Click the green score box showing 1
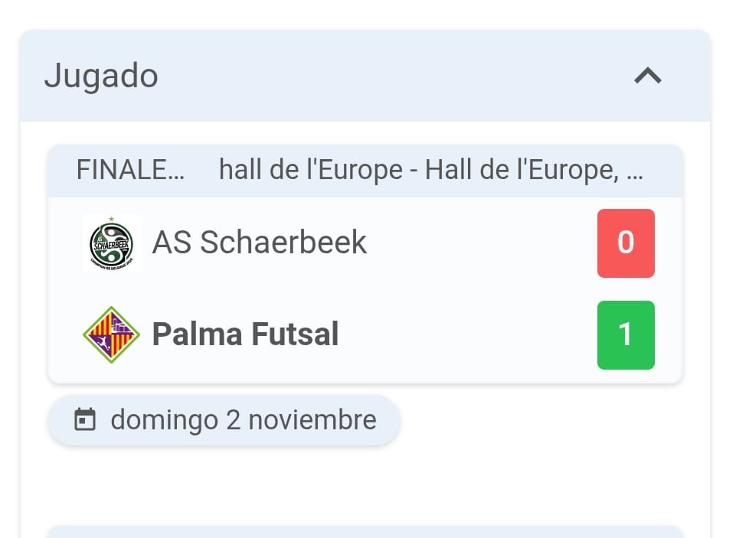749x538 pixels. (x=626, y=334)
